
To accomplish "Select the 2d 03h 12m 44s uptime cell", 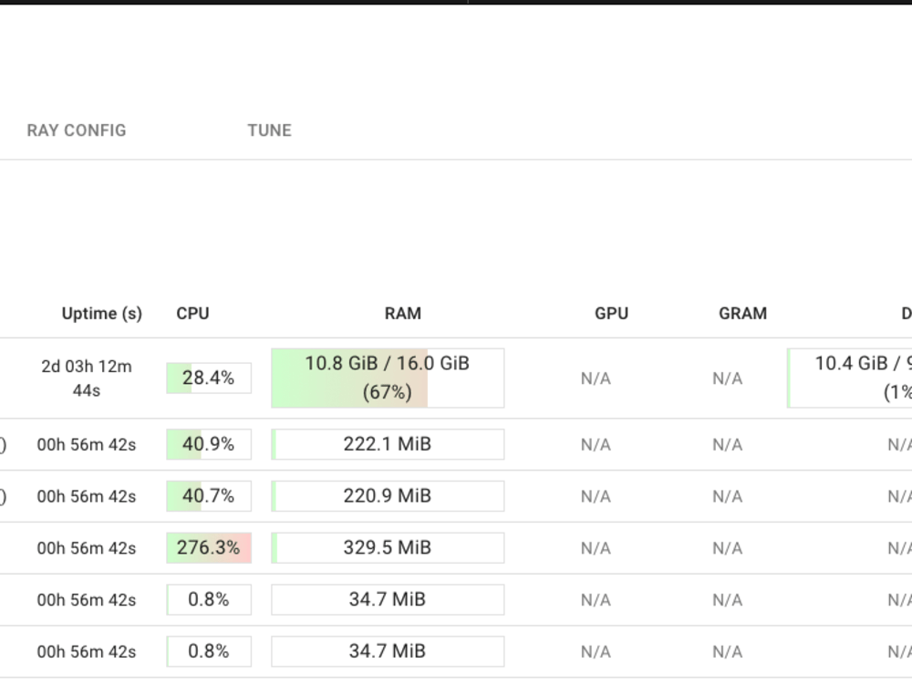I will click(86, 378).
